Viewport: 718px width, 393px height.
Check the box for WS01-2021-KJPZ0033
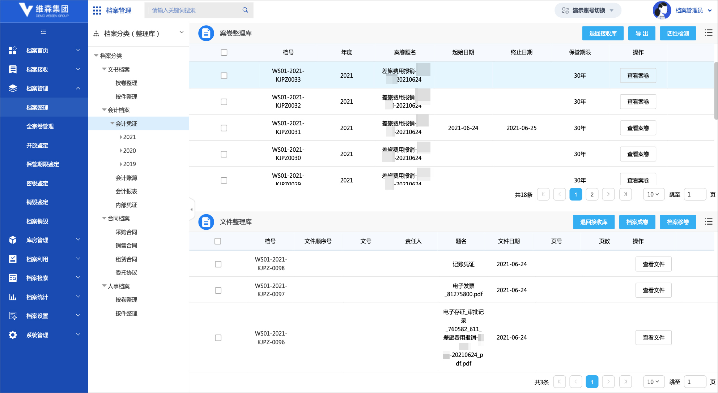coord(224,75)
